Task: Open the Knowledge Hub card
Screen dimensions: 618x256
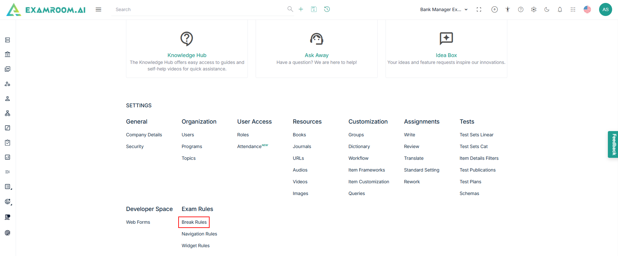Action: click(187, 49)
